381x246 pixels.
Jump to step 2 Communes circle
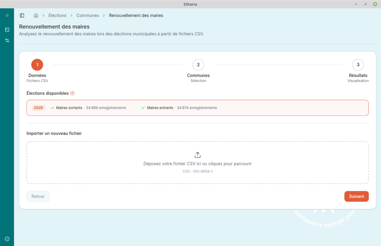point(198,65)
